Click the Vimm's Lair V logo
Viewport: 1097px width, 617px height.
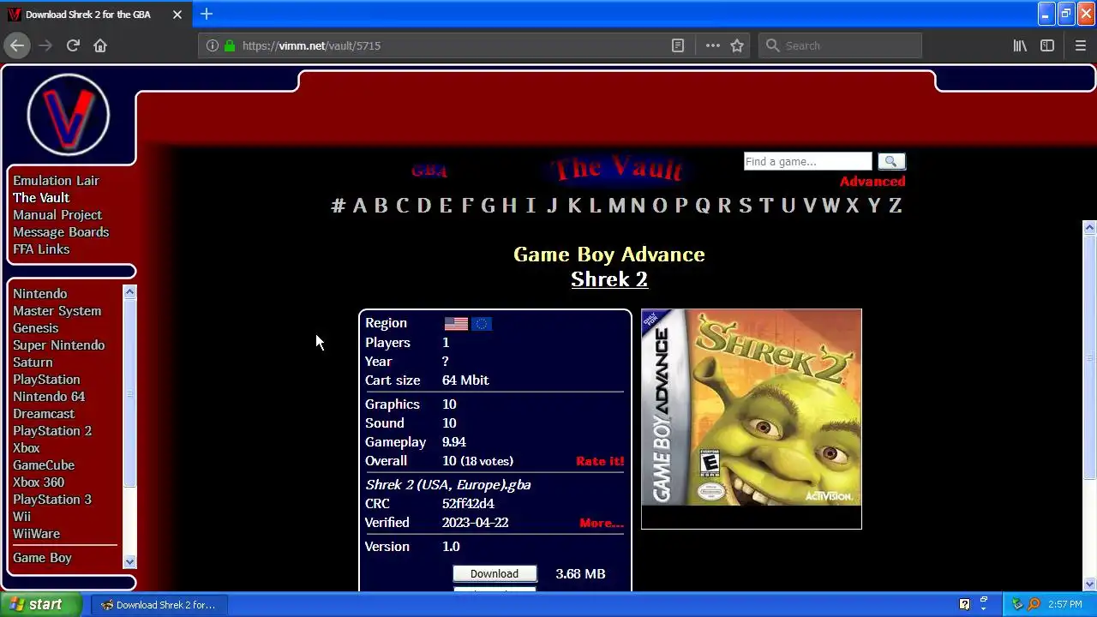click(x=69, y=115)
